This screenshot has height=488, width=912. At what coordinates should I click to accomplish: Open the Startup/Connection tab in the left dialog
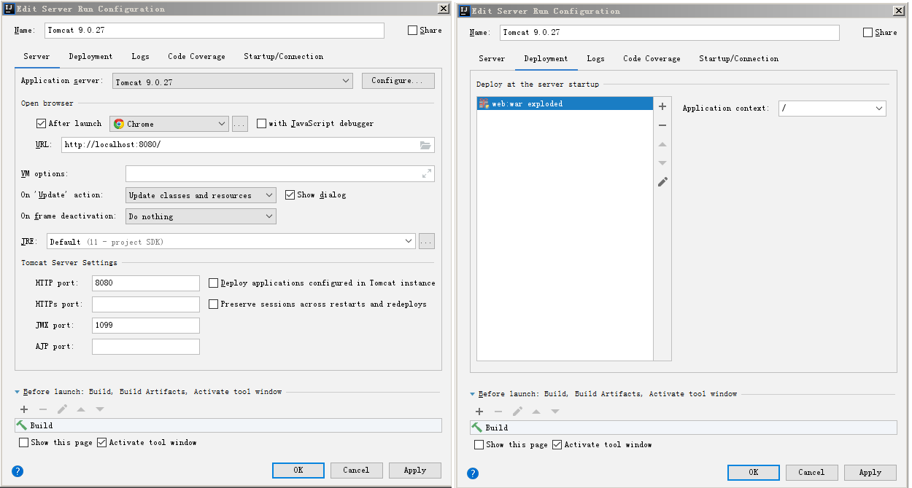click(x=283, y=57)
